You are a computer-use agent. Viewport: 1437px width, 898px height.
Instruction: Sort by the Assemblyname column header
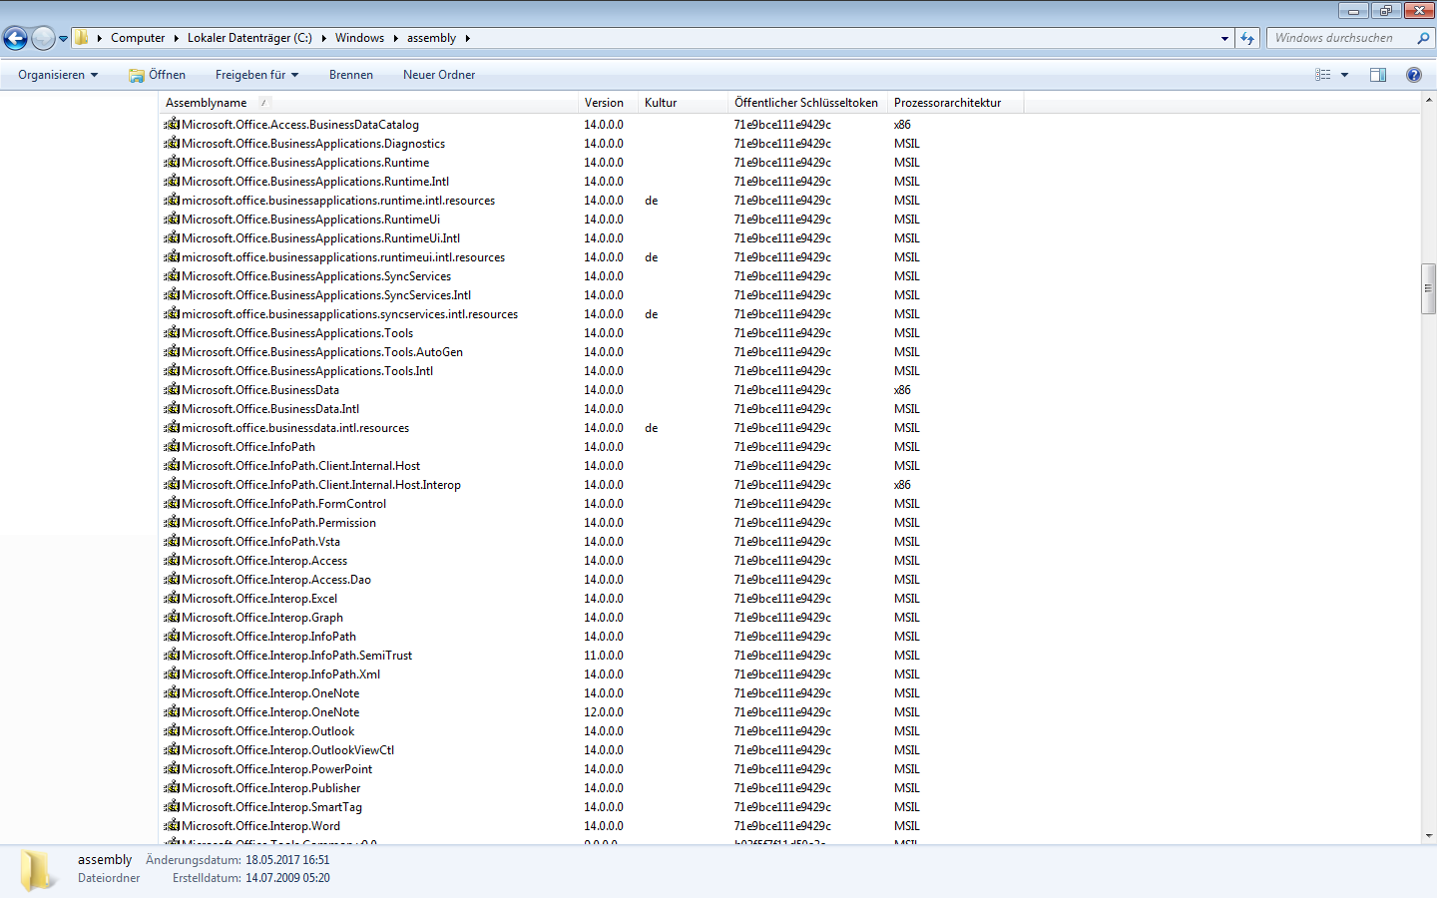[368, 103]
